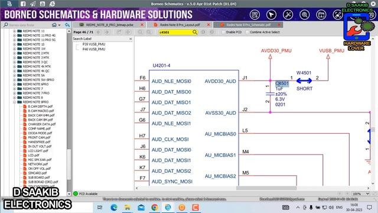
Task: Click the W4501 SHORT jumper symbol
Action: 304,81
